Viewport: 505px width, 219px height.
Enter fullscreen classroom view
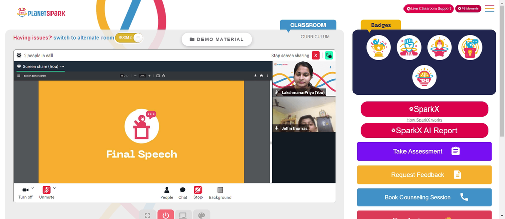(147, 215)
